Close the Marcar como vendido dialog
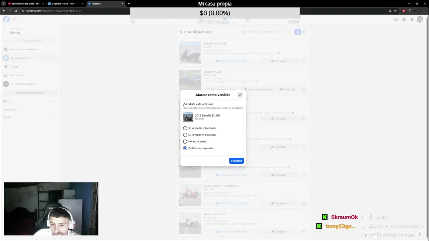This screenshot has height=241, width=429. click(x=240, y=95)
